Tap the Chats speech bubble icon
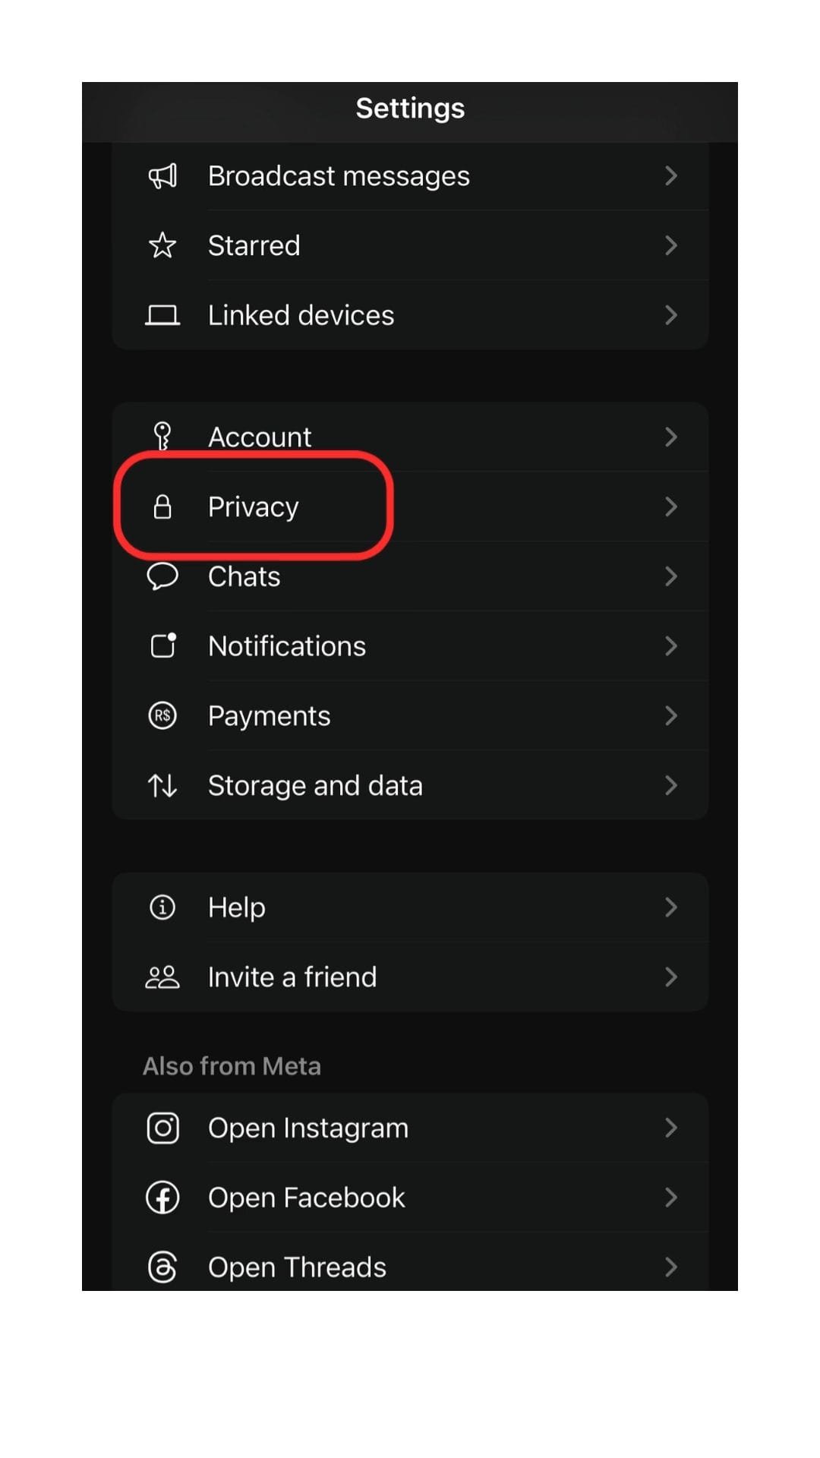820x1458 pixels. click(x=162, y=576)
